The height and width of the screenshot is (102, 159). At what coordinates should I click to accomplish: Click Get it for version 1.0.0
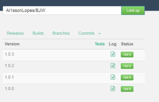(x=127, y=89)
